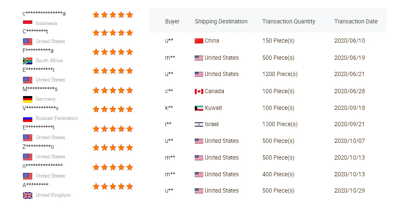
Task: Open reviewer Z**********o's name
Action: [x=39, y=147]
